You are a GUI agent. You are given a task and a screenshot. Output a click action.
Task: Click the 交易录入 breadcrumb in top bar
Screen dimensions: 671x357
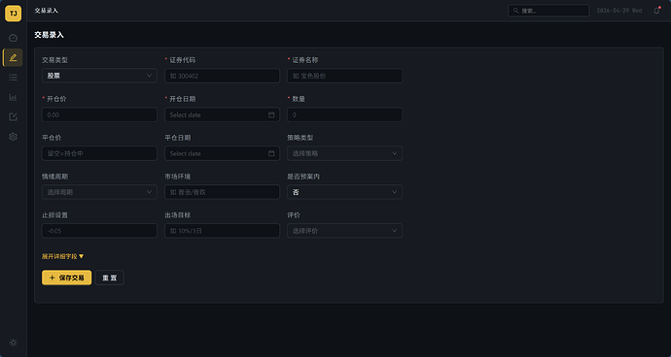tap(47, 11)
